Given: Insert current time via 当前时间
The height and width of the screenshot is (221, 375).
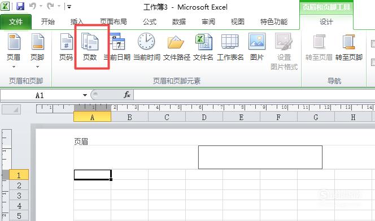Looking at the screenshot, I should point(147,47).
